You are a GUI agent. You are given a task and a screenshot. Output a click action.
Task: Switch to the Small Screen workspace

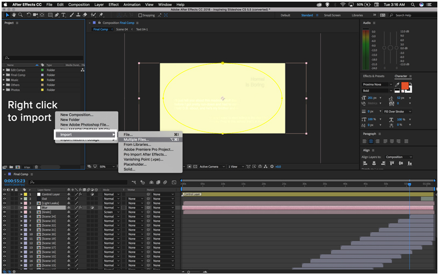[332, 15]
